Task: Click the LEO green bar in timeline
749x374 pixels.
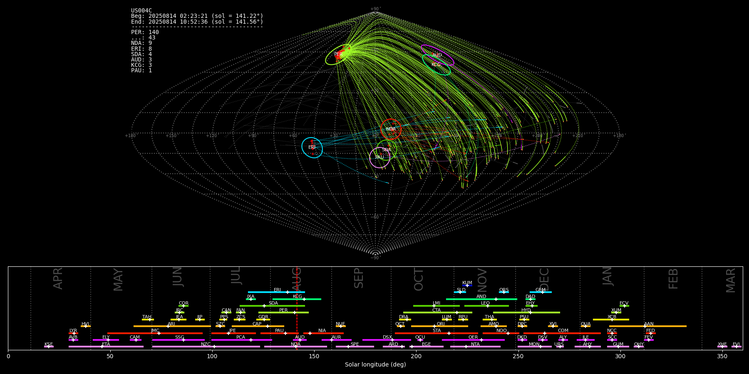Action: [x=486, y=306]
